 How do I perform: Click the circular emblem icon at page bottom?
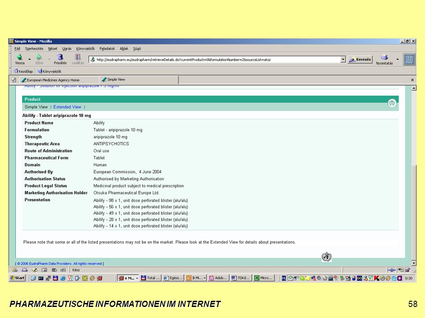327,257
